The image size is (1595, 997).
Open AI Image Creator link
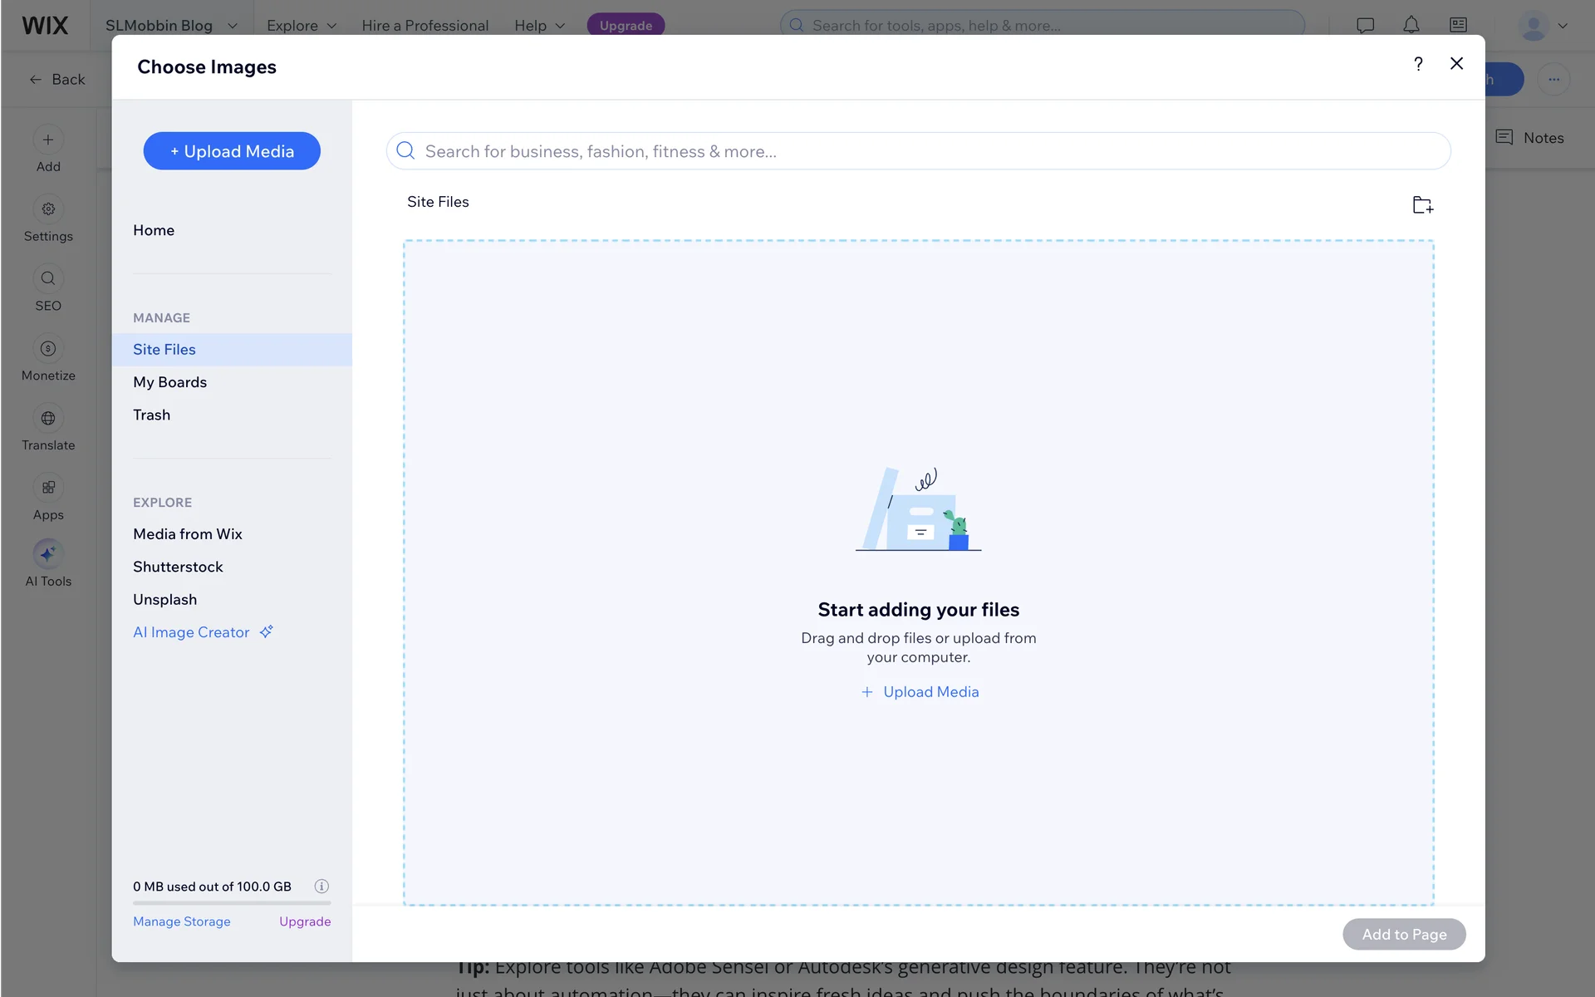192,632
